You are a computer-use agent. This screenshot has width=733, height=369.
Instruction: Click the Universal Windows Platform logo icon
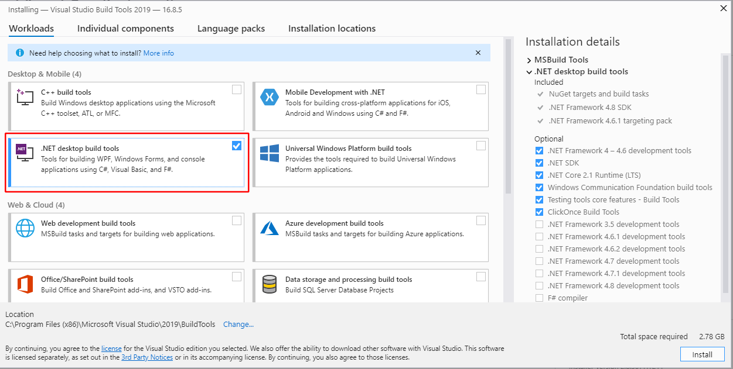pos(269,154)
